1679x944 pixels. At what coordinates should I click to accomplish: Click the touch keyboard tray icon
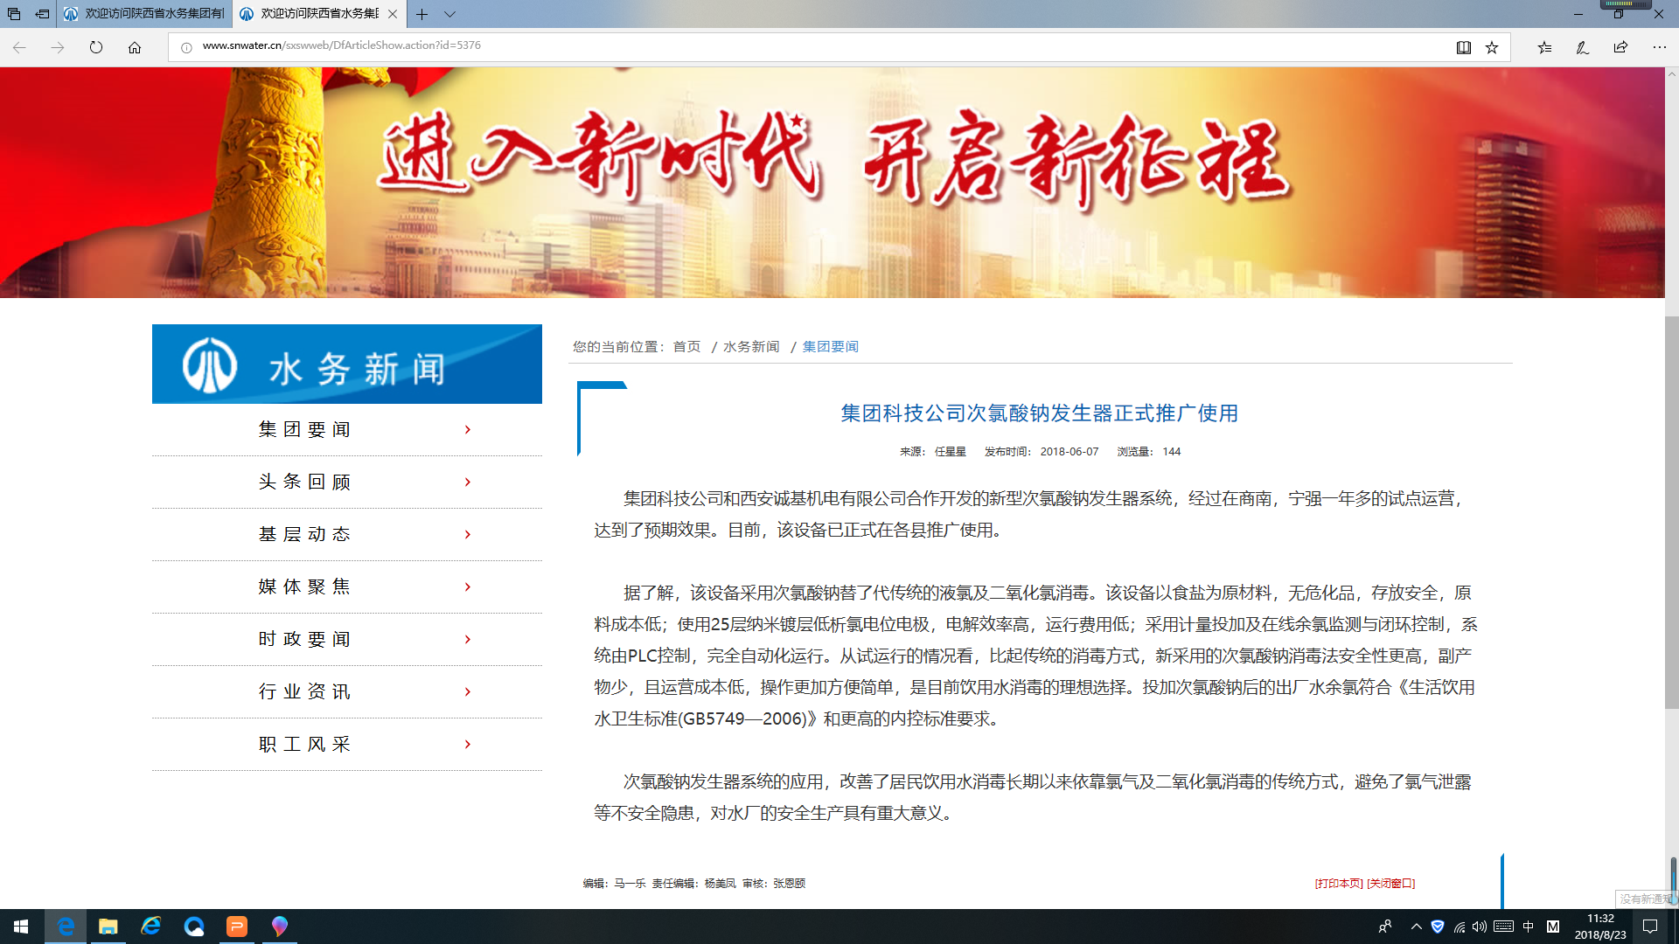pyautogui.click(x=1503, y=927)
